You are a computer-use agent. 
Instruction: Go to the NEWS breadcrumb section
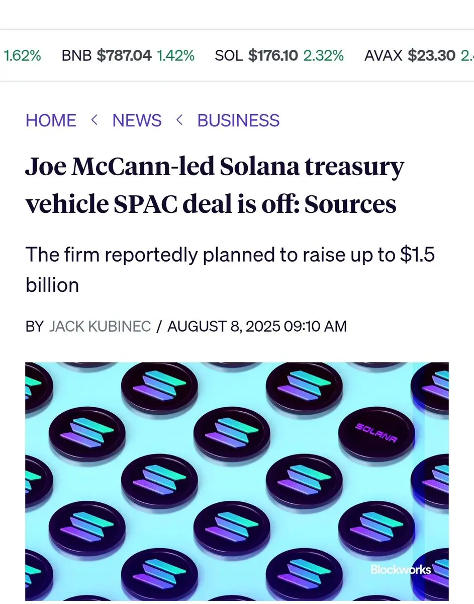click(x=137, y=120)
